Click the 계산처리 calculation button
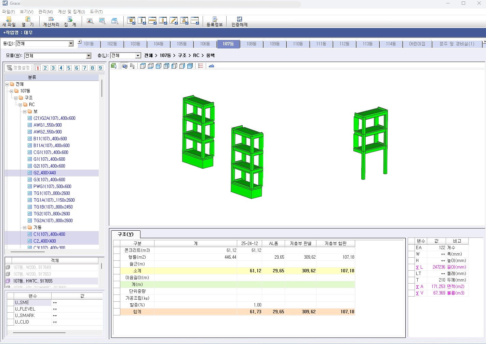This screenshot has height=344, width=486. 51,21
